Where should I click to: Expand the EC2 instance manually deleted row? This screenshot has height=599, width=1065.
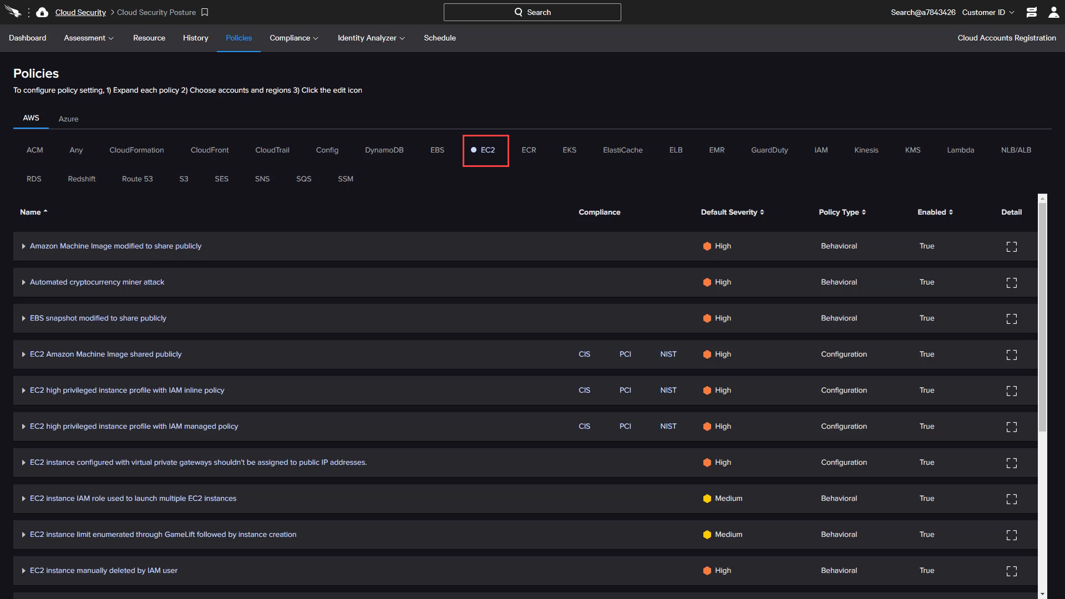coord(23,571)
